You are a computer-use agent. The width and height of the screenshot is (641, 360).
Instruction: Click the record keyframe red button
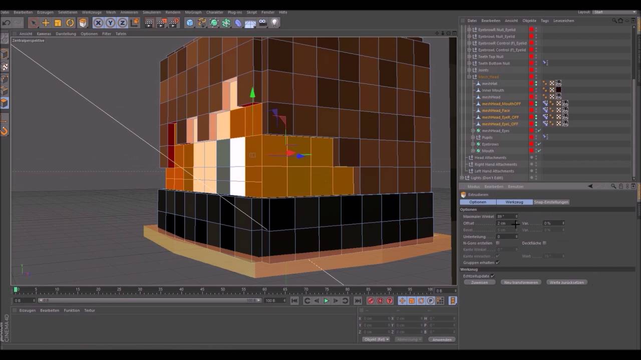(371, 300)
